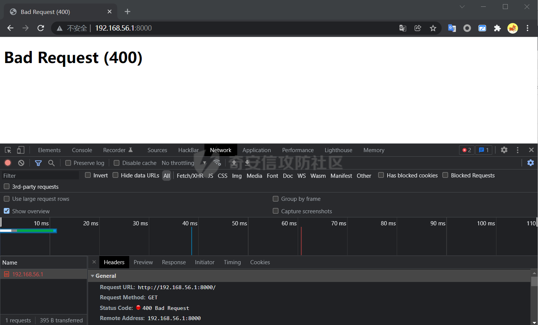Open network search magnifier
This screenshot has width=538, height=325.
[x=51, y=163]
